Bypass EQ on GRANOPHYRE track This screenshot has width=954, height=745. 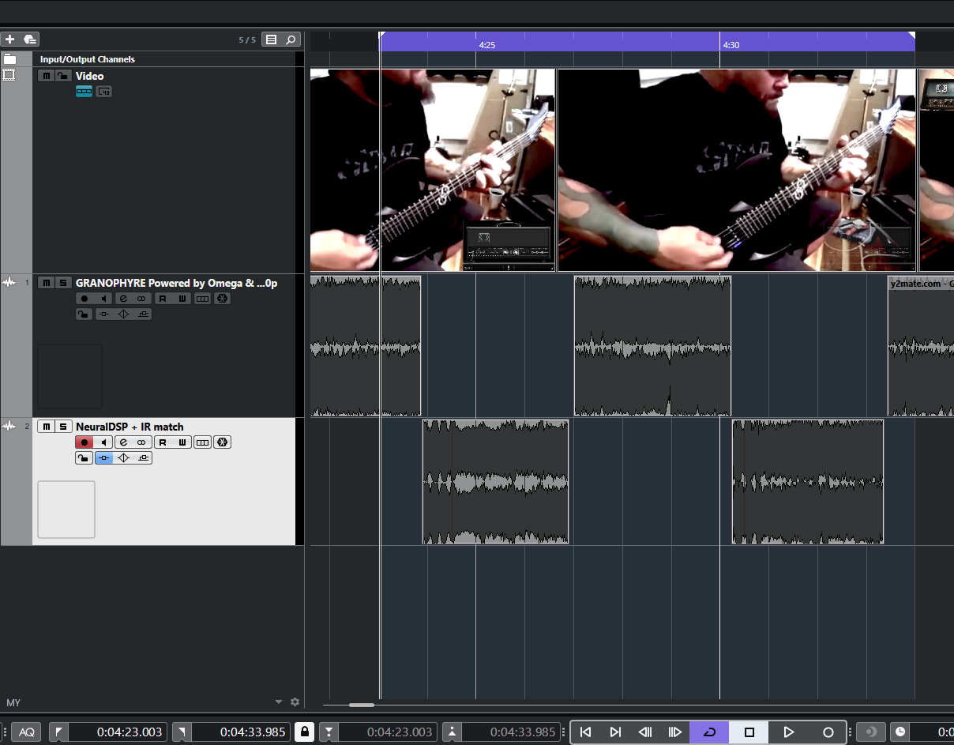click(123, 314)
